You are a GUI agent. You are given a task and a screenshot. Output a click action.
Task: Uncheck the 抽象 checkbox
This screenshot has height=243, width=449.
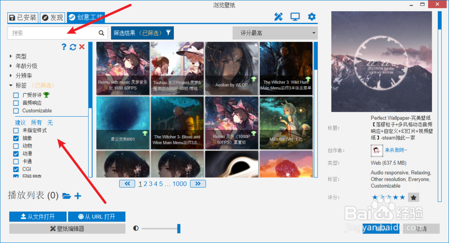[x=16, y=138]
